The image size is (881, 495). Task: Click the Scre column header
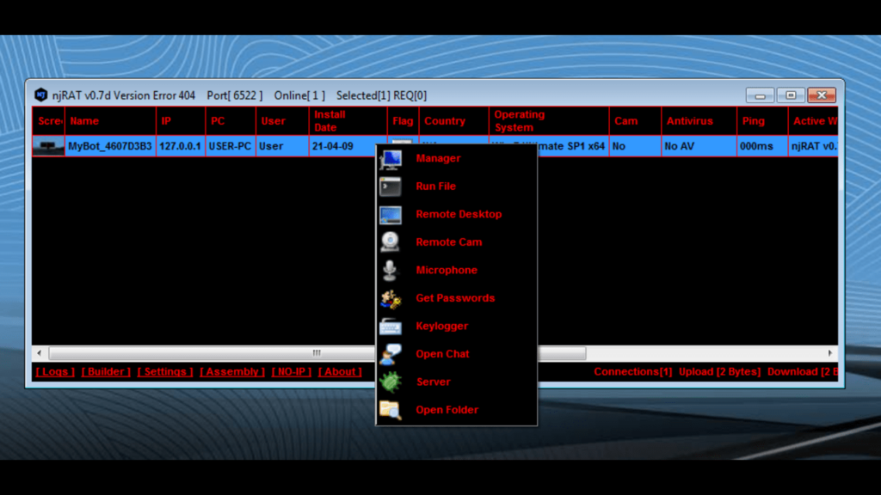coord(49,120)
